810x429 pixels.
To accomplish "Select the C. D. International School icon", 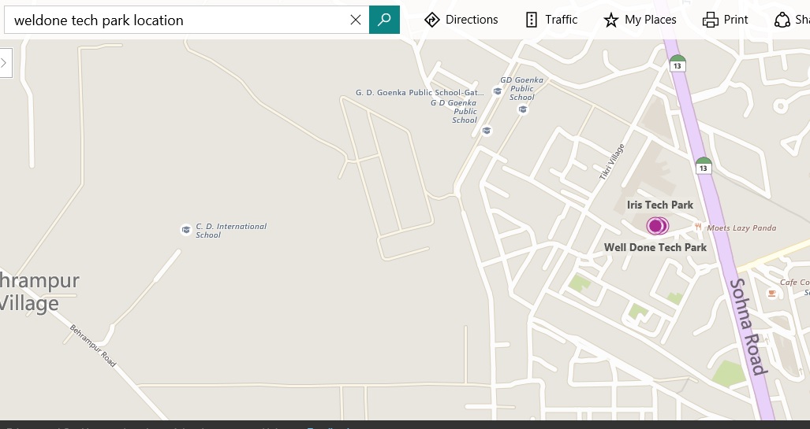I will 186,230.
